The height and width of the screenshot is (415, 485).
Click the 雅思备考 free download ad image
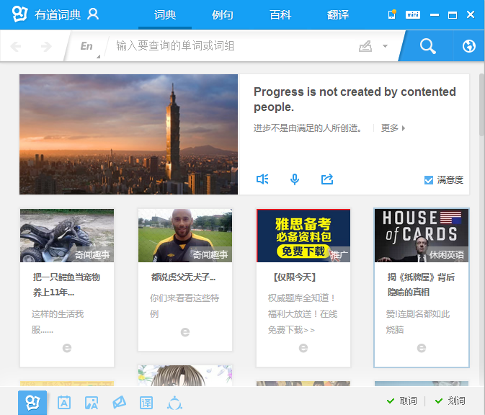[303, 236]
